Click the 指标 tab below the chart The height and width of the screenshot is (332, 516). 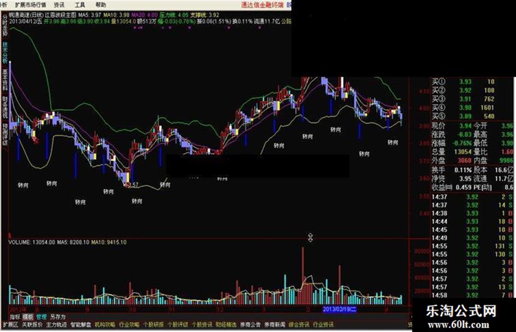point(15,317)
